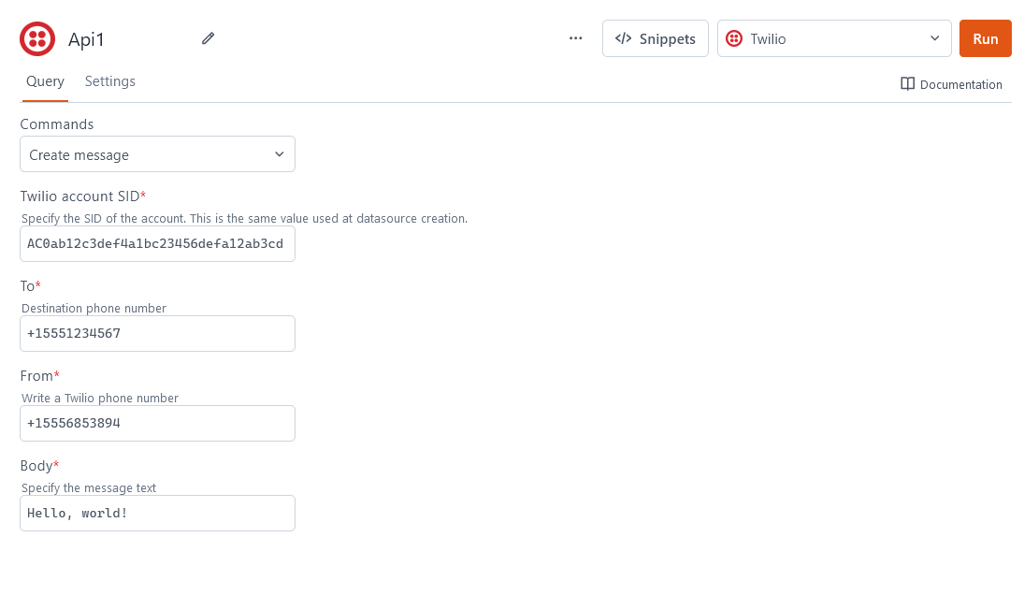Switch to the Settings tab
Viewport: 1024px width, 610px height.
[x=109, y=81]
